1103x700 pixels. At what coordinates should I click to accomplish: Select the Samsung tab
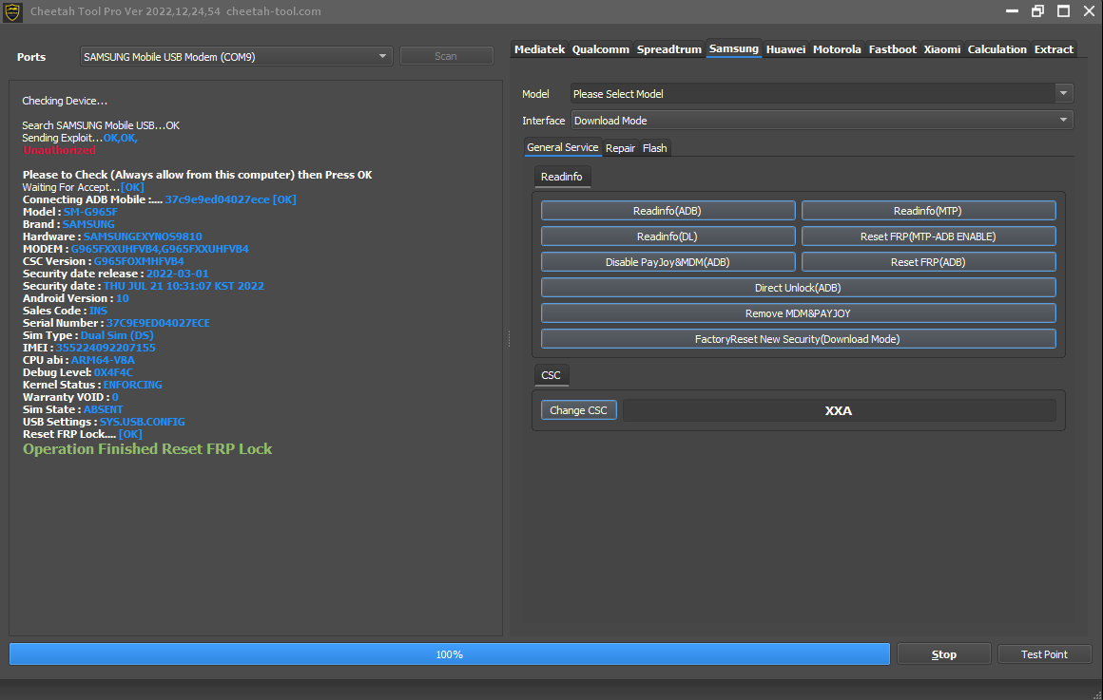[734, 48]
